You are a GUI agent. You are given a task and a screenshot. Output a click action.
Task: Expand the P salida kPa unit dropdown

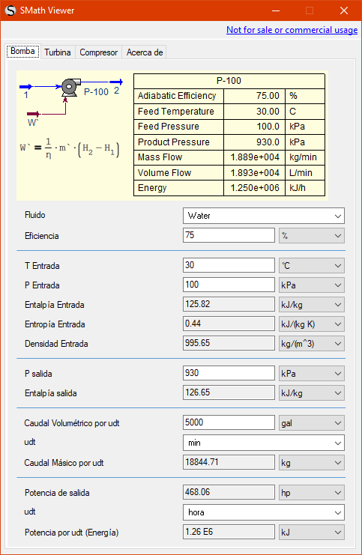[x=311, y=374]
